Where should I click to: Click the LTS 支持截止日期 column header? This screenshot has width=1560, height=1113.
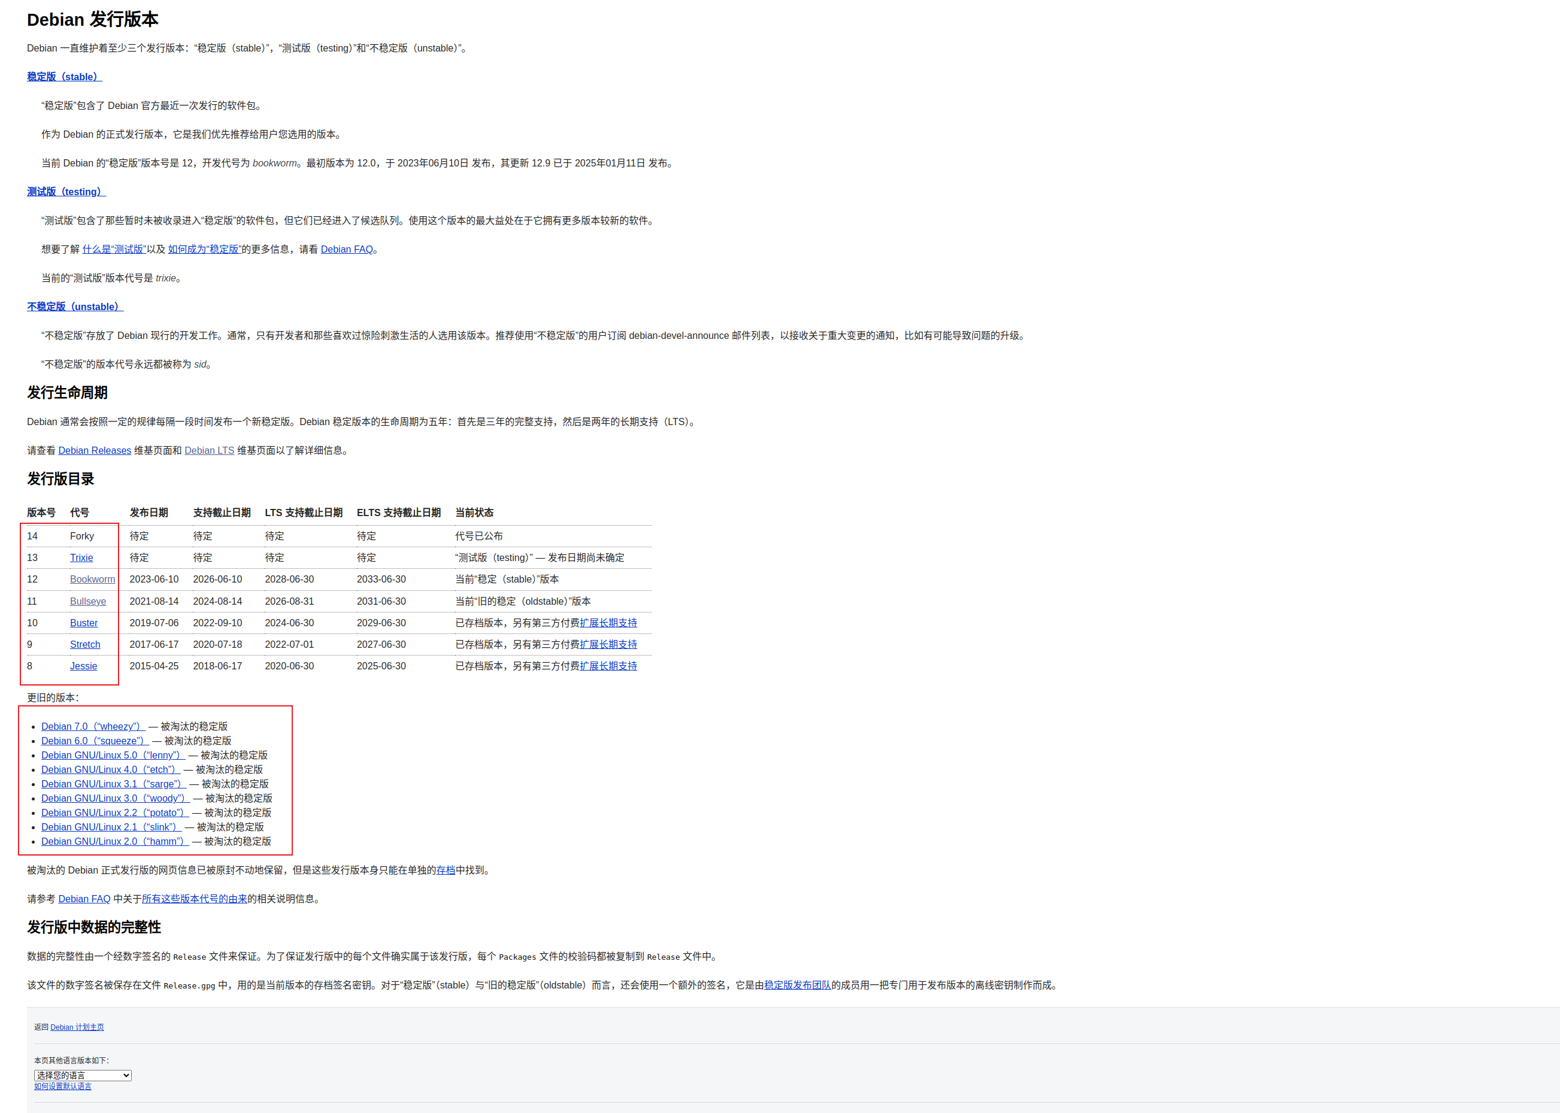(304, 512)
